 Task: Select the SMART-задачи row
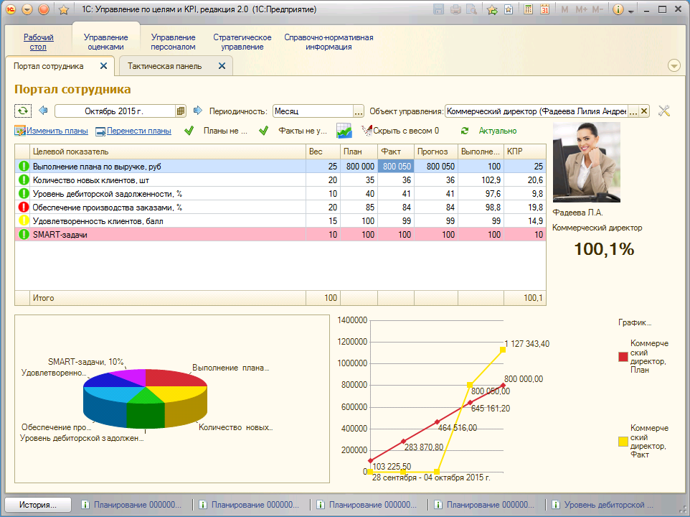[x=280, y=235]
